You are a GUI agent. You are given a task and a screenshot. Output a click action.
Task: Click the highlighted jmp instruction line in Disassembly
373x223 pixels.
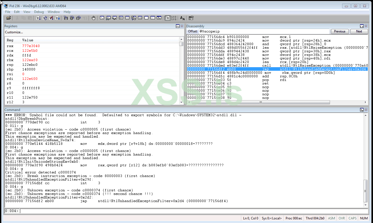(x=277, y=69)
